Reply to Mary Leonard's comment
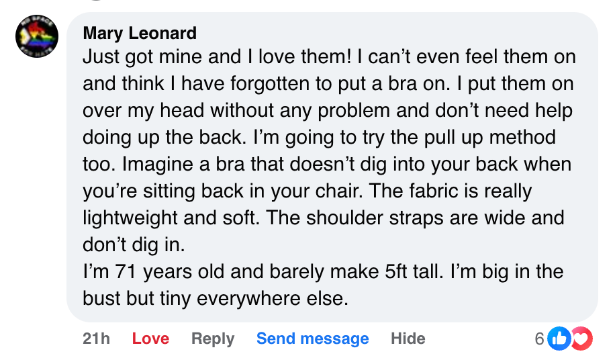The height and width of the screenshot is (360, 615). point(213,339)
